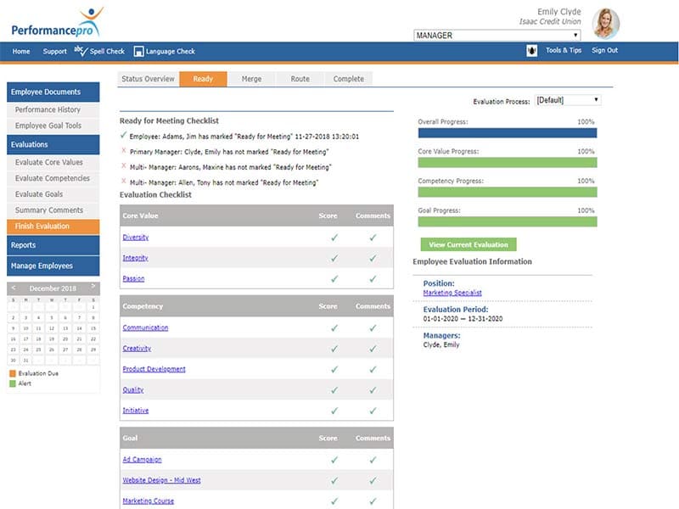The image size is (679, 509).
Task: Open the Marketing Specialist position link
Action: 452,293
